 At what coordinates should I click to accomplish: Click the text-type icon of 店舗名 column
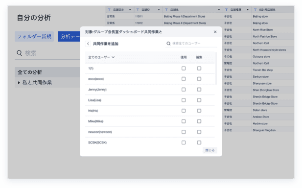click(x=166, y=10)
